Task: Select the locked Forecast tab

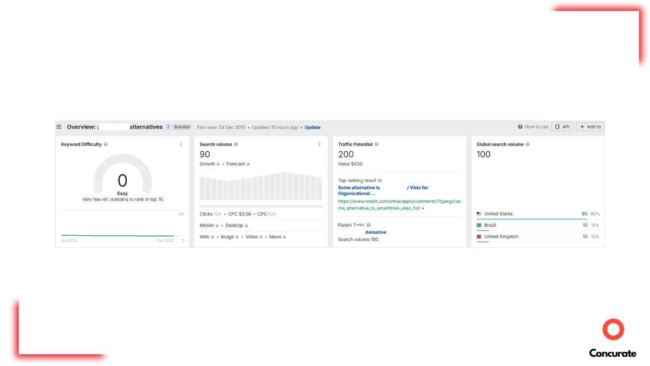Action: tap(238, 164)
